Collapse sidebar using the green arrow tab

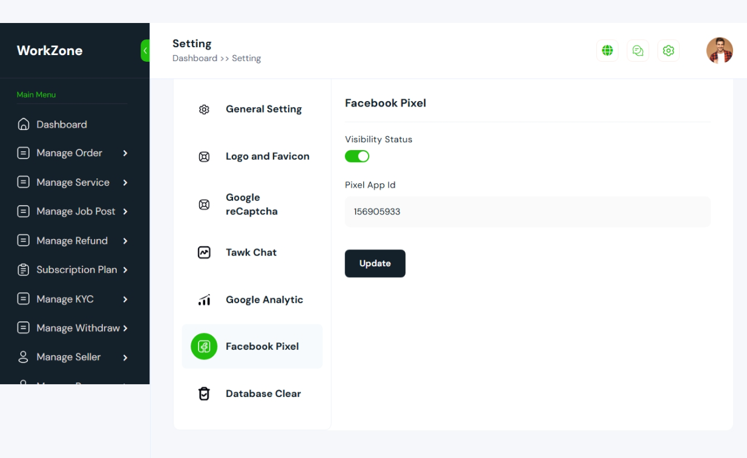(x=145, y=51)
